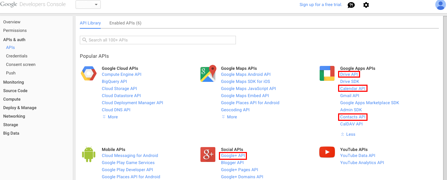This screenshot has width=447, height=180.
Task: Click the Google Developers Console logo
Action: (33, 4)
